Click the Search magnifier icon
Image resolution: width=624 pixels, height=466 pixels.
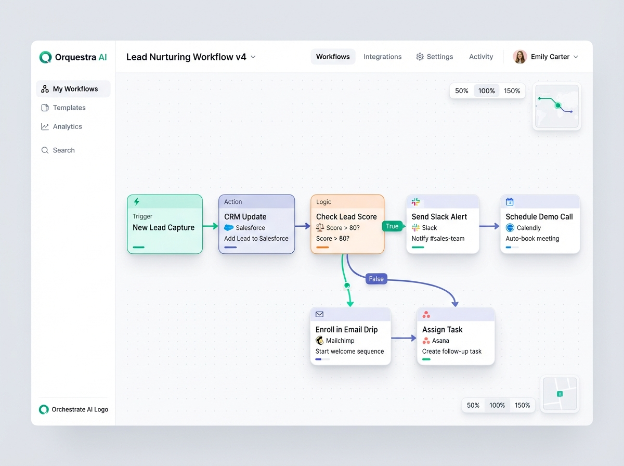coord(45,150)
